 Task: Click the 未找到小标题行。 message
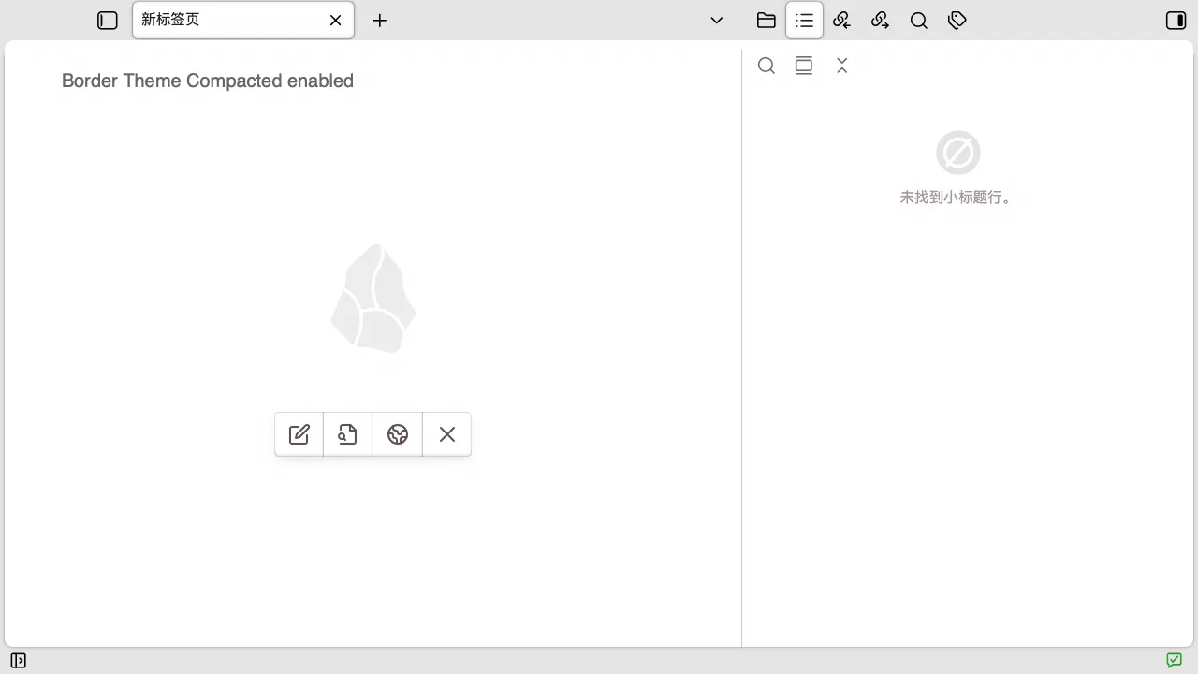tap(957, 198)
